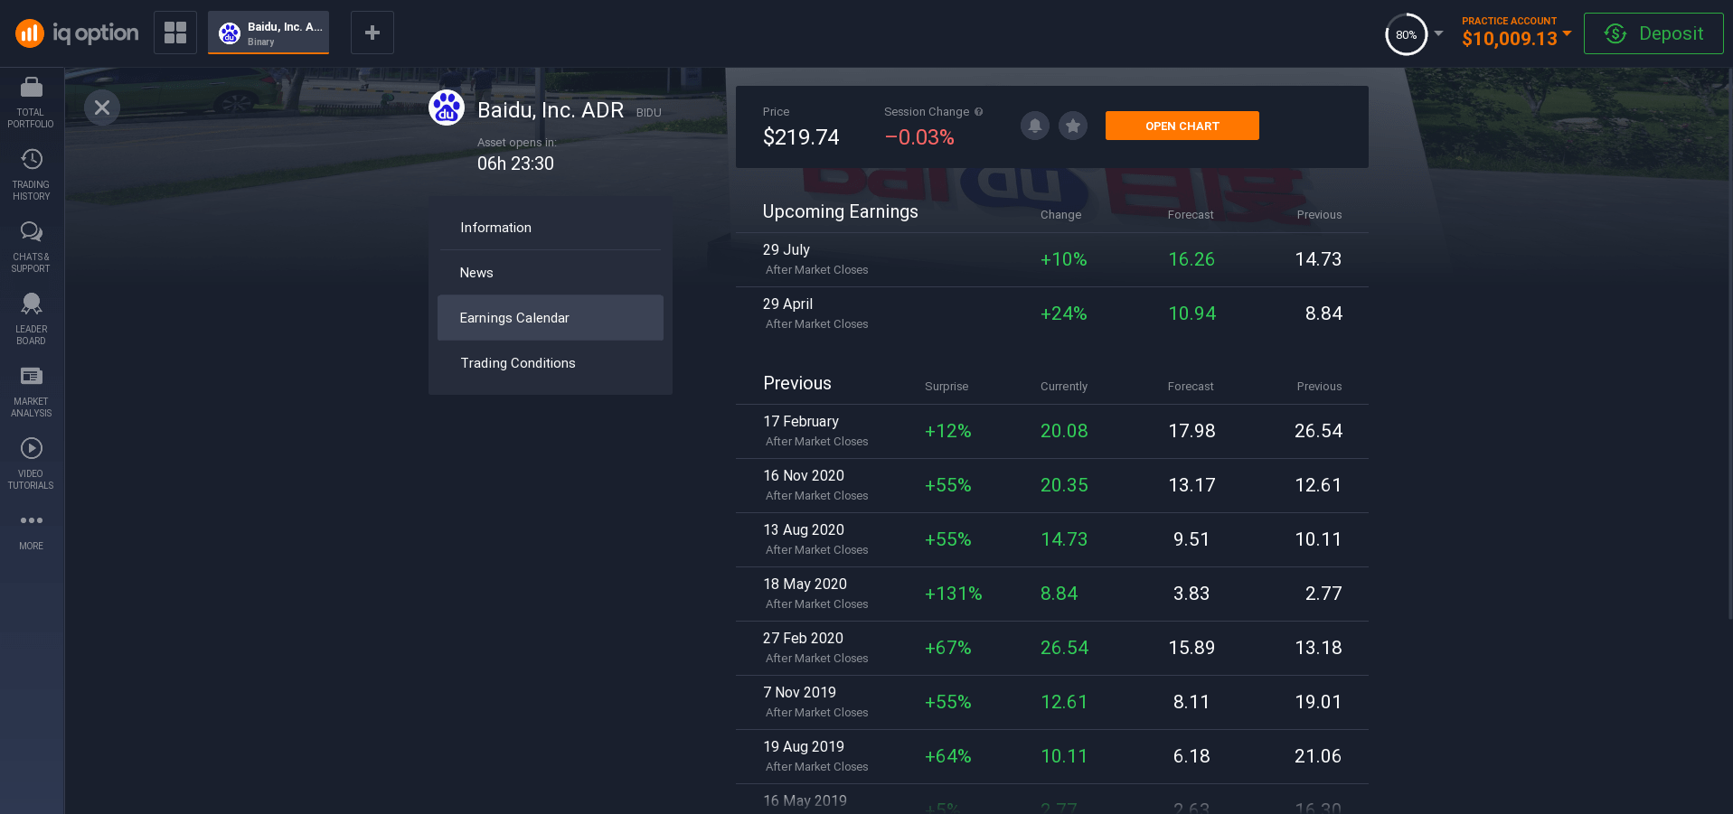Click the Surprise column header
The height and width of the screenshot is (814, 1733).
[x=947, y=387]
